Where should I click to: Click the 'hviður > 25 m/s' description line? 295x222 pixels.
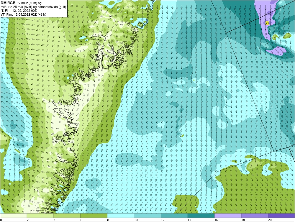[x=33, y=7]
